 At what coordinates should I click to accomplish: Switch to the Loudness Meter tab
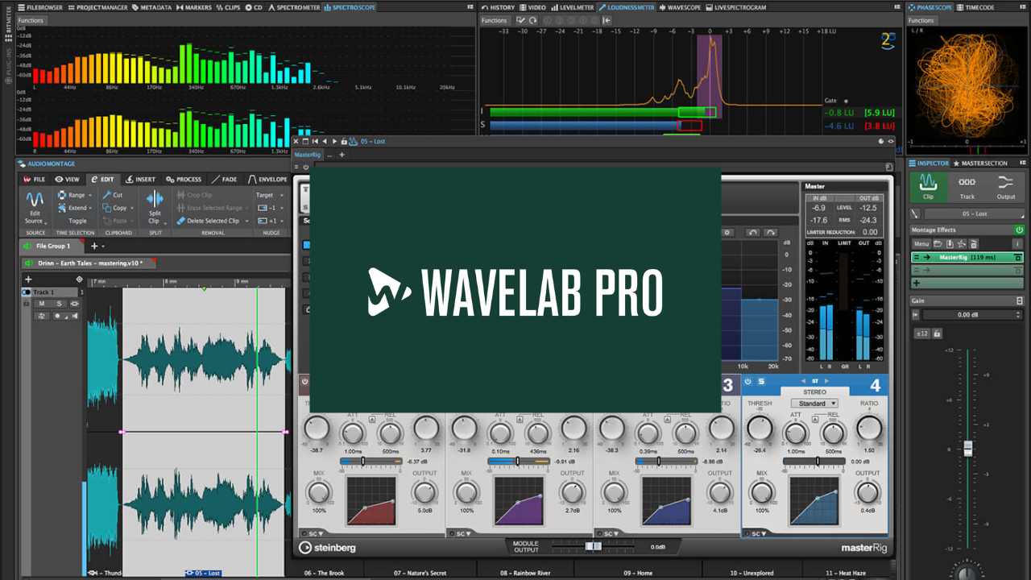click(x=626, y=7)
